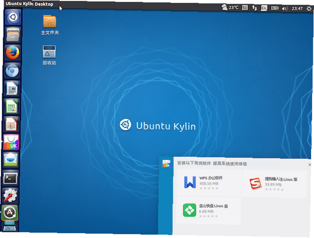Close the software recommendation popup

point(310,165)
